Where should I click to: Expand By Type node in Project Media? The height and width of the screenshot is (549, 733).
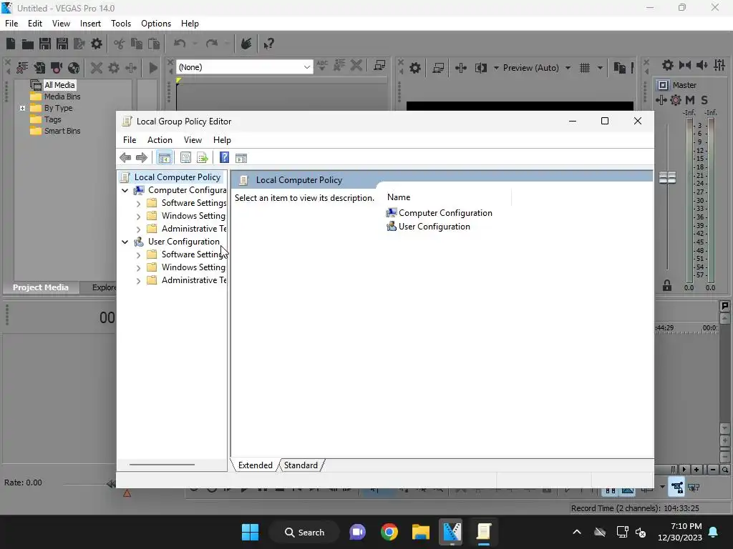22,109
